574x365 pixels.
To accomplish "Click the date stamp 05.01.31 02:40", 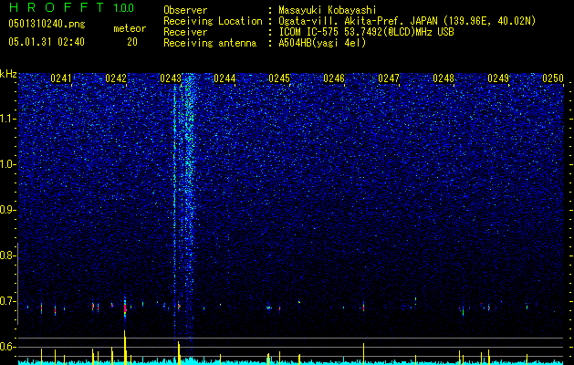I will coord(47,42).
